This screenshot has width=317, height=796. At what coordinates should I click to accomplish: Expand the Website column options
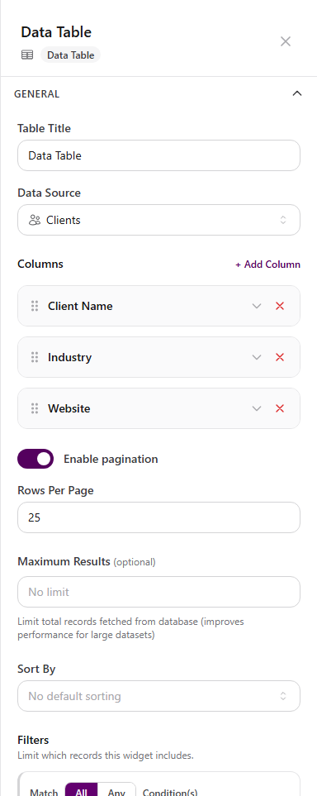(x=257, y=408)
